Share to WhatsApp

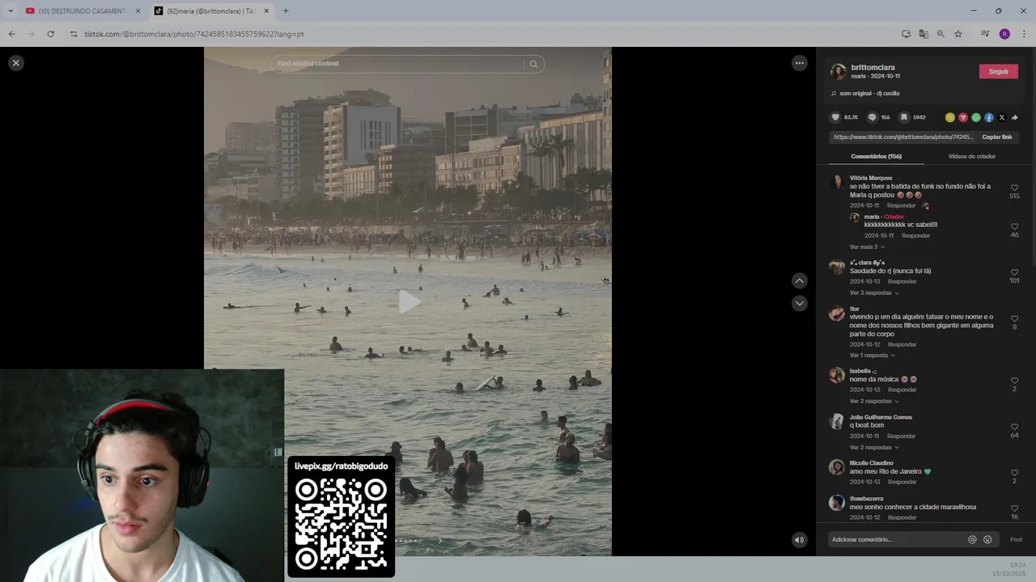[x=976, y=117]
